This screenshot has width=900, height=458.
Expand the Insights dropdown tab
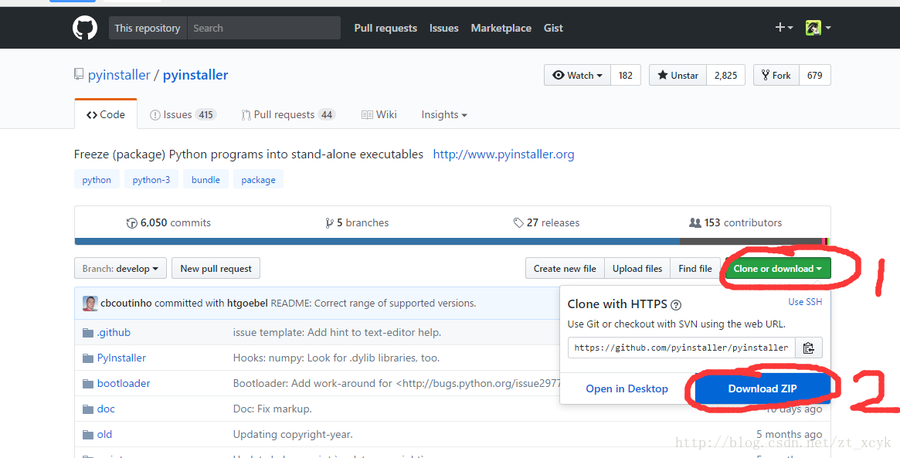coord(444,115)
